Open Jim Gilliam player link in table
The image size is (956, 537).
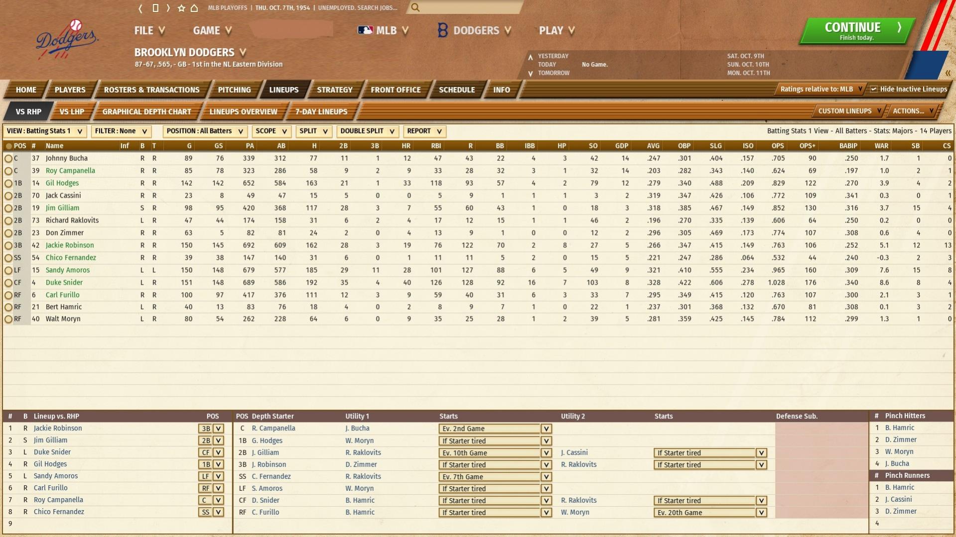pos(62,208)
